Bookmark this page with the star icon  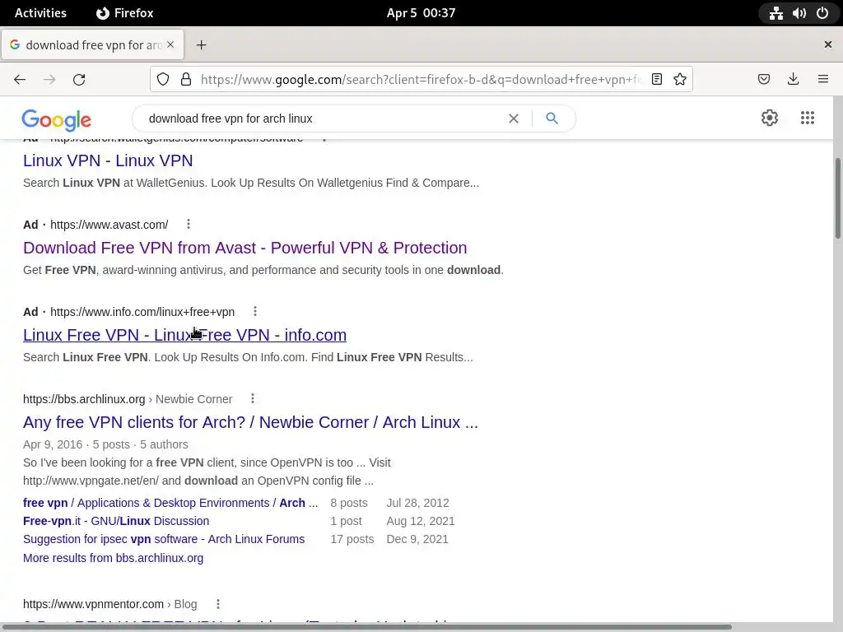(x=679, y=80)
